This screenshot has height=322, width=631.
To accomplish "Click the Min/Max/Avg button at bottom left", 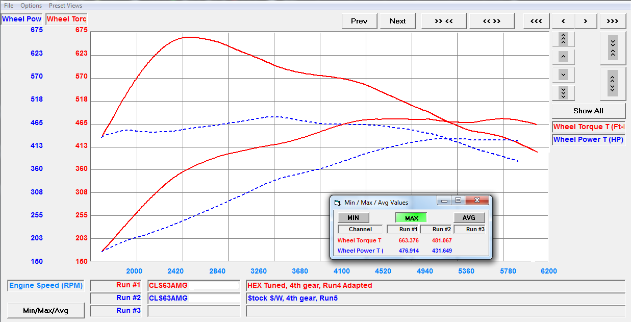I will pyautogui.click(x=46, y=310).
